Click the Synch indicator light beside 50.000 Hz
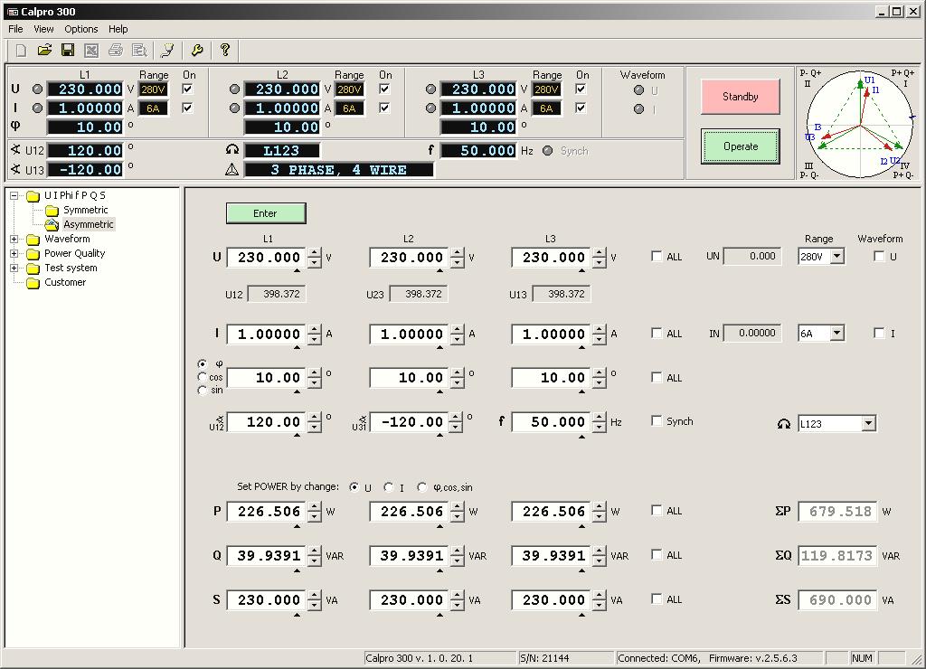Image resolution: width=926 pixels, height=669 pixels. 547,151
